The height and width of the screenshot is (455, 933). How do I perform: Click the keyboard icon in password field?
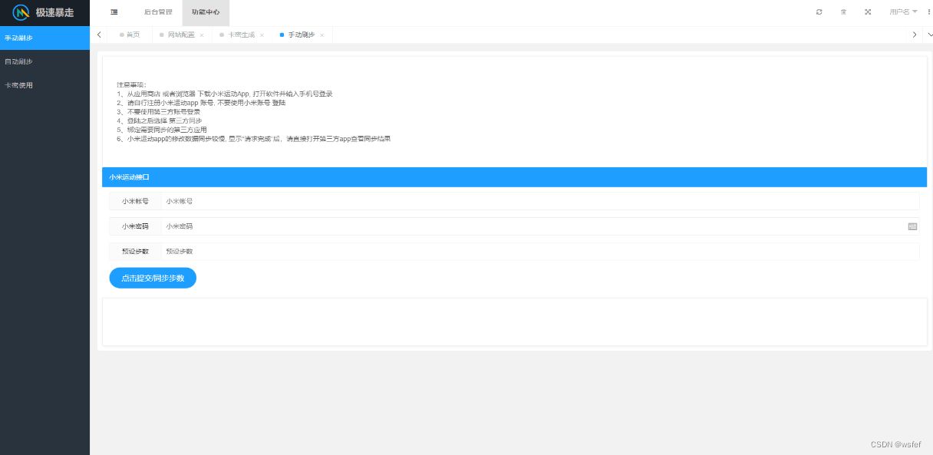(912, 226)
